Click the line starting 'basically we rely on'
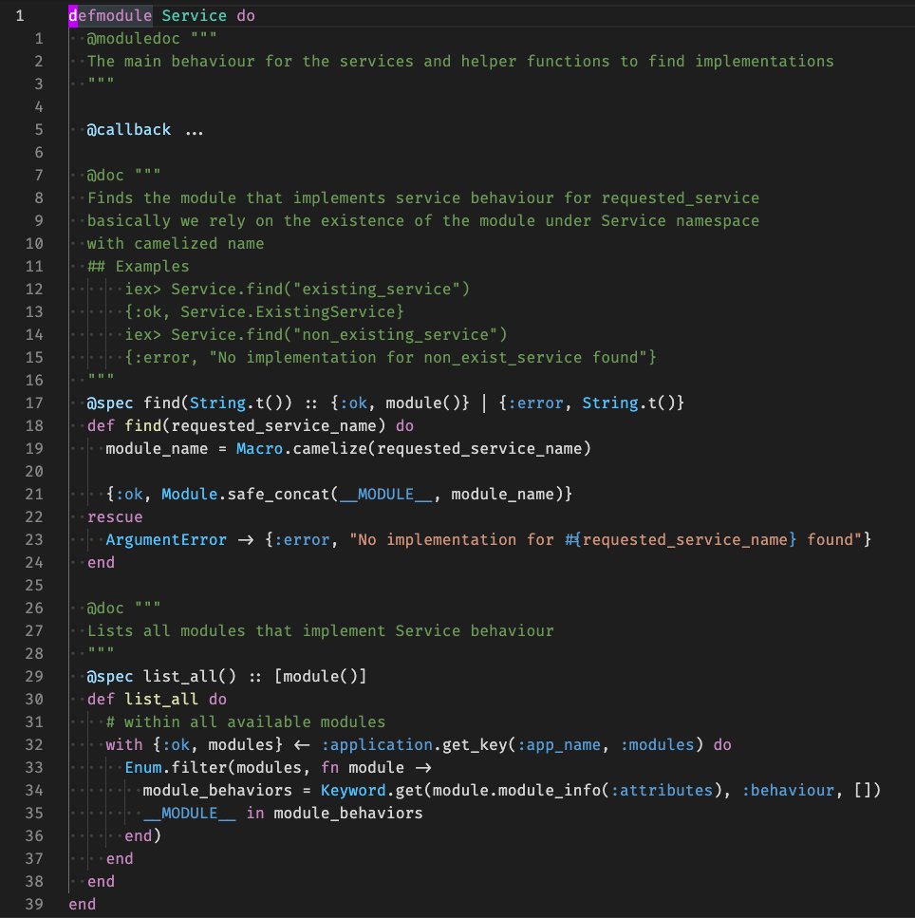The image size is (915, 918). [422, 220]
